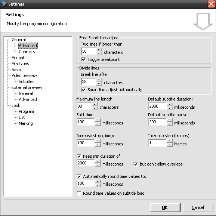The height and width of the screenshot is (216, 216).
Task: Decrease Default subtitle duration with down arrow
Action: [x=170, y=108]
